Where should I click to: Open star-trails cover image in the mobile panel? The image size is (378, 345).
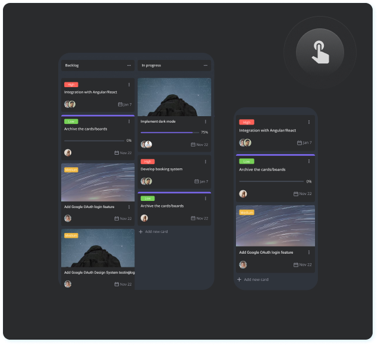(275, 226)
